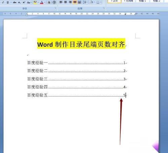
Task: Click the enclosed character icon
Action: pyautogui.click(x=54, y=2)
